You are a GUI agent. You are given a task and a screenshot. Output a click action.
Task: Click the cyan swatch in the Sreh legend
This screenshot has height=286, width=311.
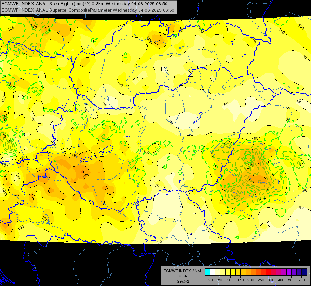207,272
